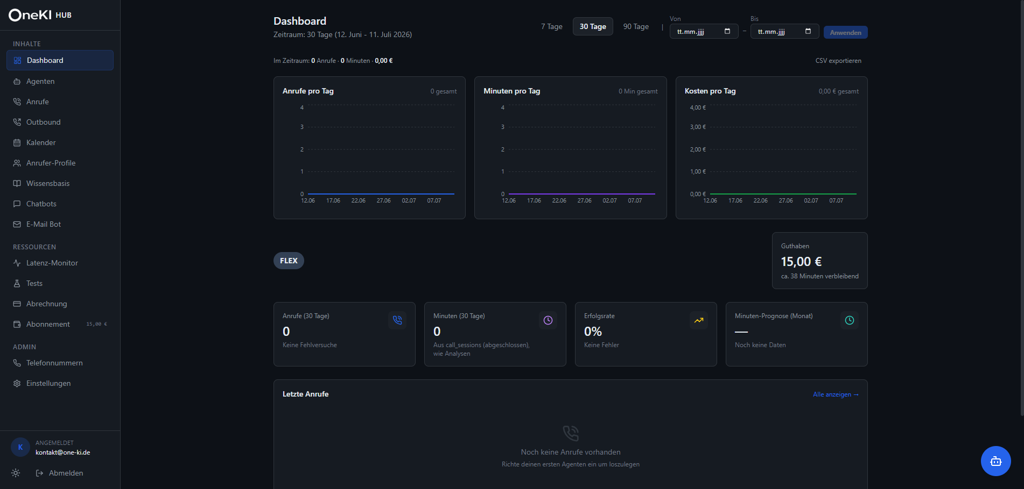Click the user avatar K circle
This screenshot has width=1024, height=489.
[20, 447]
